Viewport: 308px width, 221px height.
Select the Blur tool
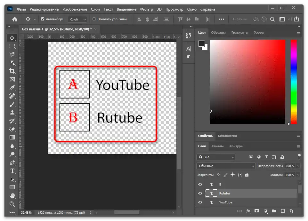pos(12,146)
